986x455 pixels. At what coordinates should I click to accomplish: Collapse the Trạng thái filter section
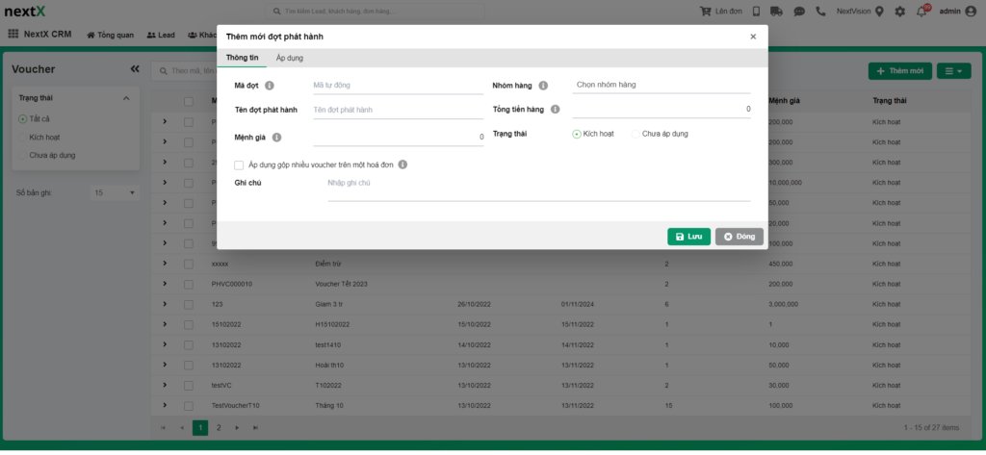(125, 98)
